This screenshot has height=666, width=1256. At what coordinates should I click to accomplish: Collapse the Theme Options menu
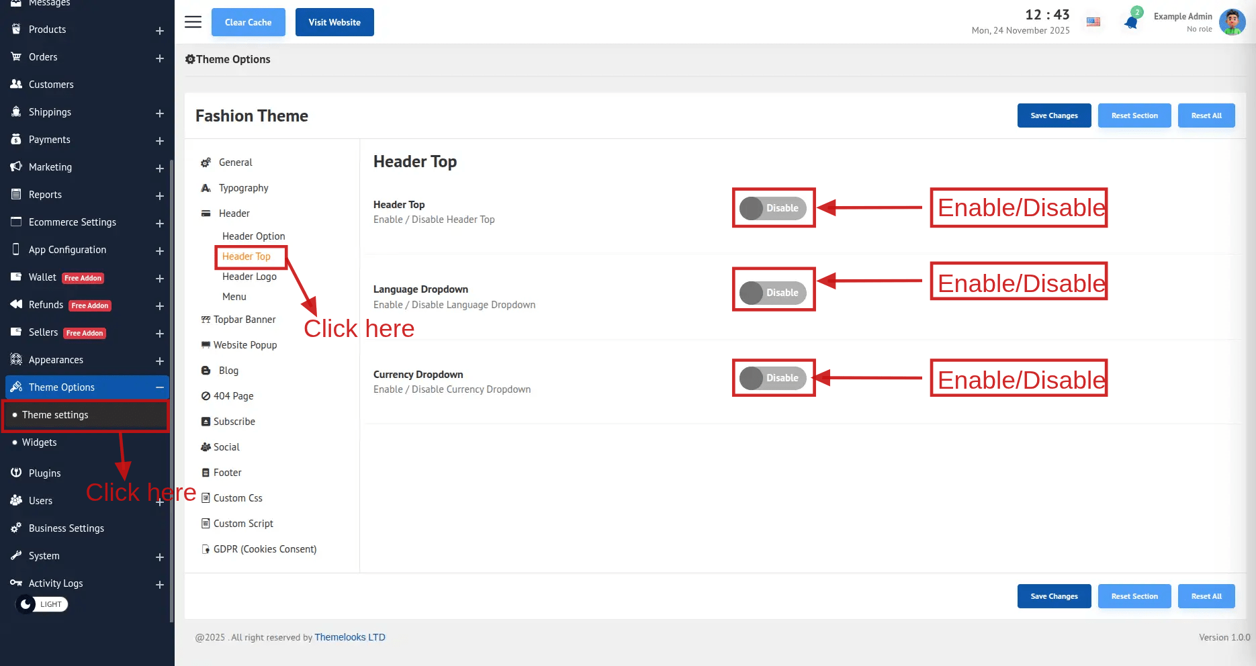160,387
